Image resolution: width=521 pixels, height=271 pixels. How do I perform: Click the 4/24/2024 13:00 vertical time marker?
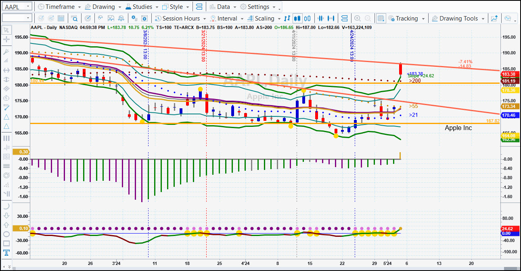click(x=352, y=47)
